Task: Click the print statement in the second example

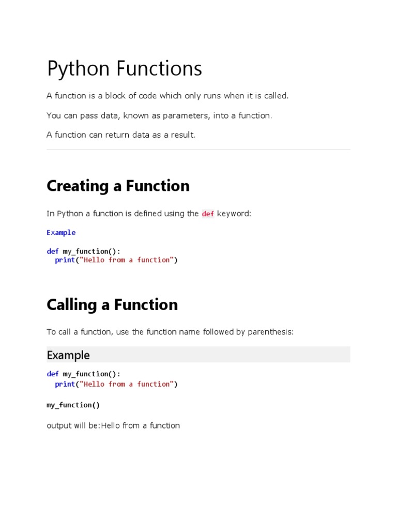Action: pyautogui.click(x=116, y=384)
